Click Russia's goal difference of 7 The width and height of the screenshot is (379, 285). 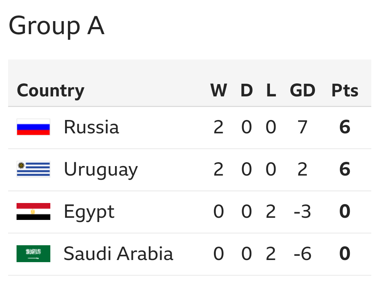point(302,127)
